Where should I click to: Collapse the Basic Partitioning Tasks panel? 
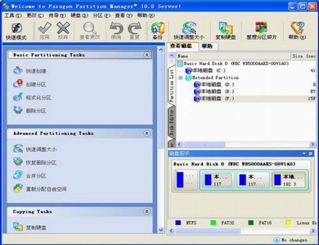[147, 55]
